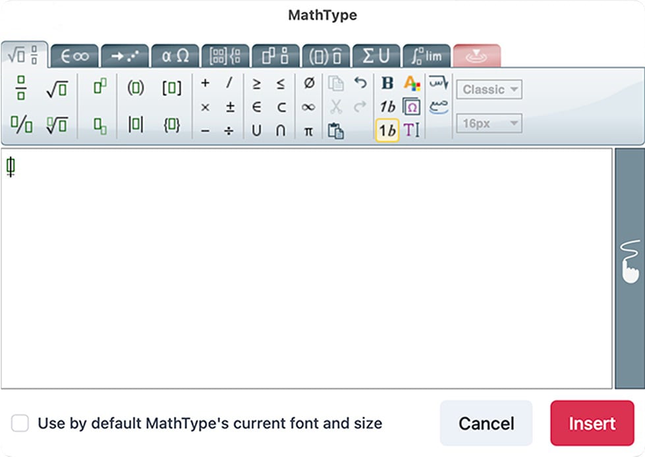Viewport: 645px width, 457px height.
Task: Insert an nth root template
Action: pos(57,125)
